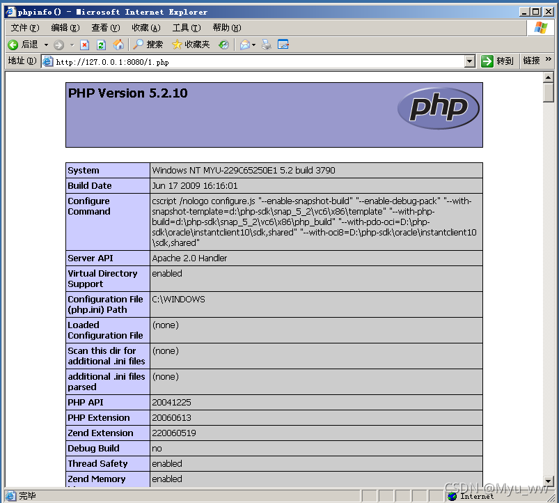Image resolution: width=559 pixels, height=503 pixels.
Task: Click the scrollbar down arrow
Action: 548,481
